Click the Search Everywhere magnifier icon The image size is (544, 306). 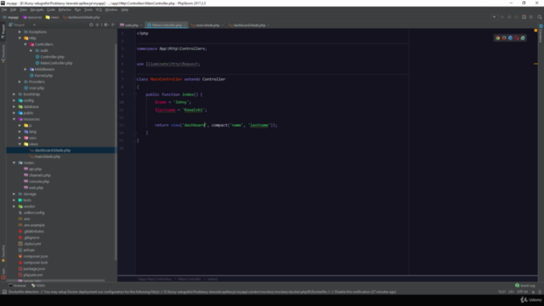click(x=540, y=17)
